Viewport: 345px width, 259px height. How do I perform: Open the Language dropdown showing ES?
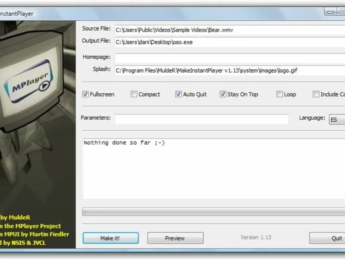click(337, 120)
